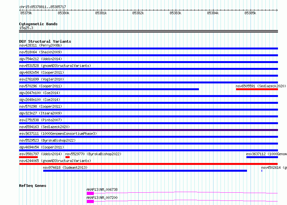Click the RefSeq Genes track title
Viewport: 287px width, 205px height.
(33, 186)
